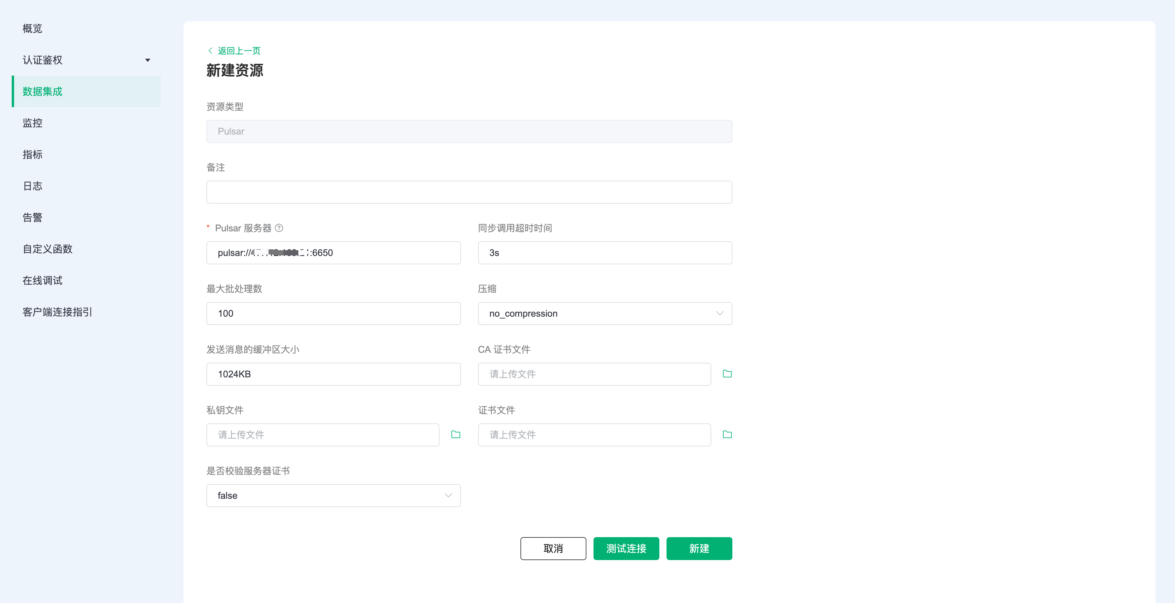Viewport: 1175px width, 603px height.
Task: Open the 压缩 no_compression dropdown
Action: (x=604, y=313)
